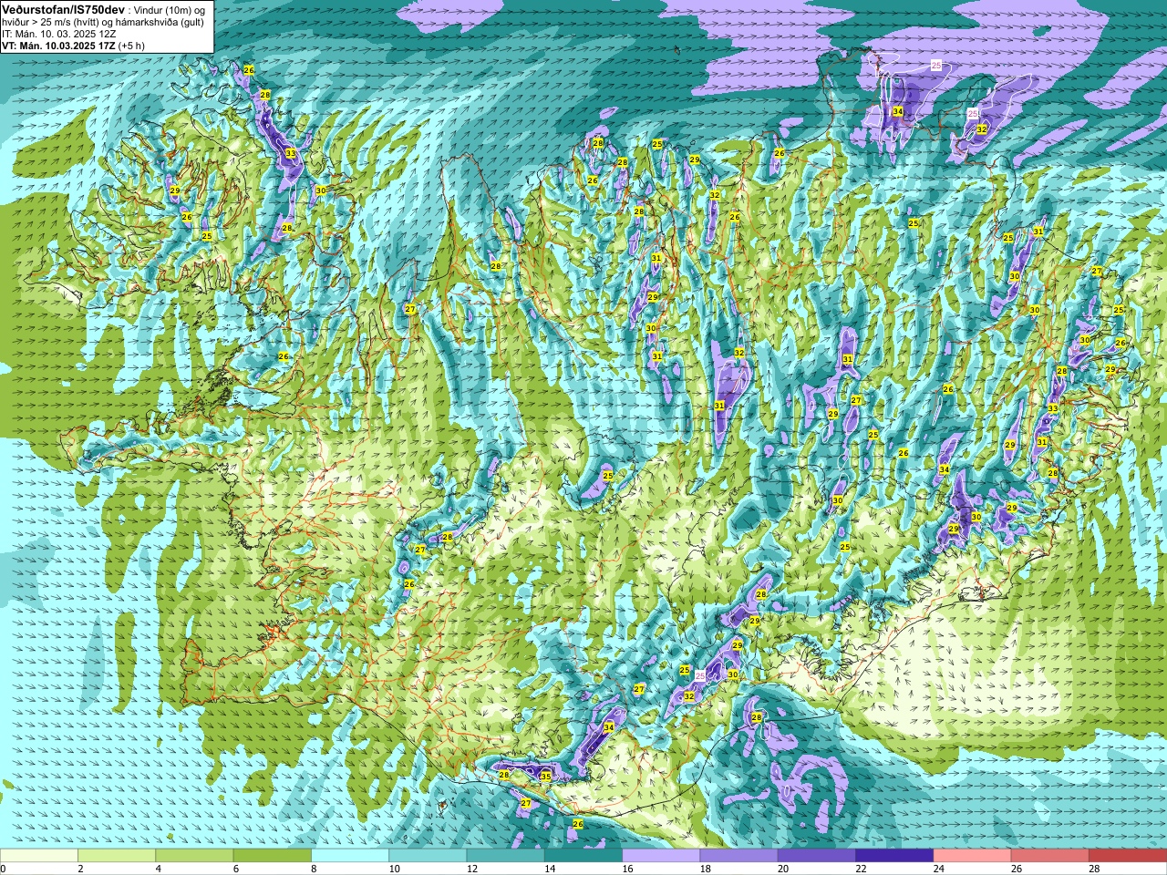Screen dimensions: 1167x875
Task: Pick the red above-28 m/s legend swatch
Action: pyautogui.click(x=1128, y=856)
